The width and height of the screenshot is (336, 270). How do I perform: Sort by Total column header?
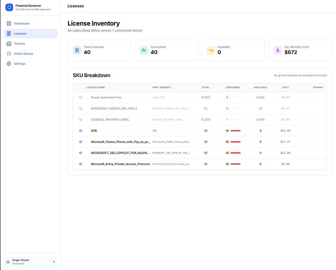pyautogui.click(x=205, y=87)
